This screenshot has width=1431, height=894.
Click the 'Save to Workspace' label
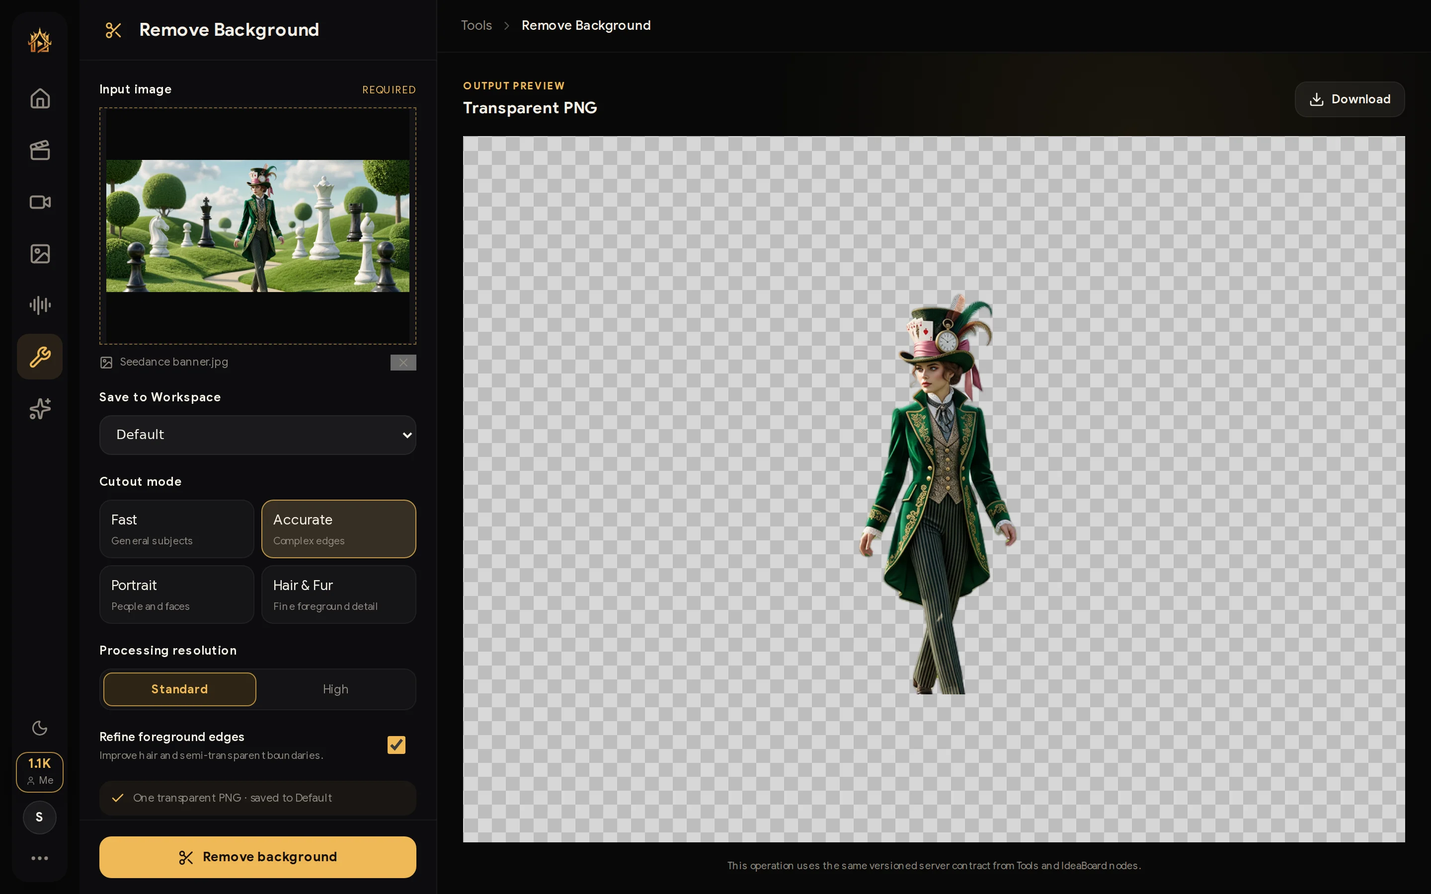[x=159, y=397]
